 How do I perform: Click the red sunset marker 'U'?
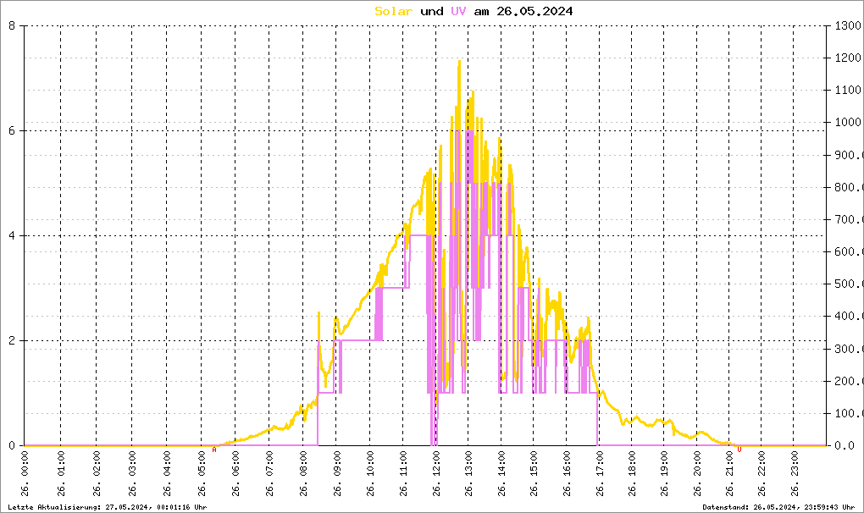pos(739,450)
